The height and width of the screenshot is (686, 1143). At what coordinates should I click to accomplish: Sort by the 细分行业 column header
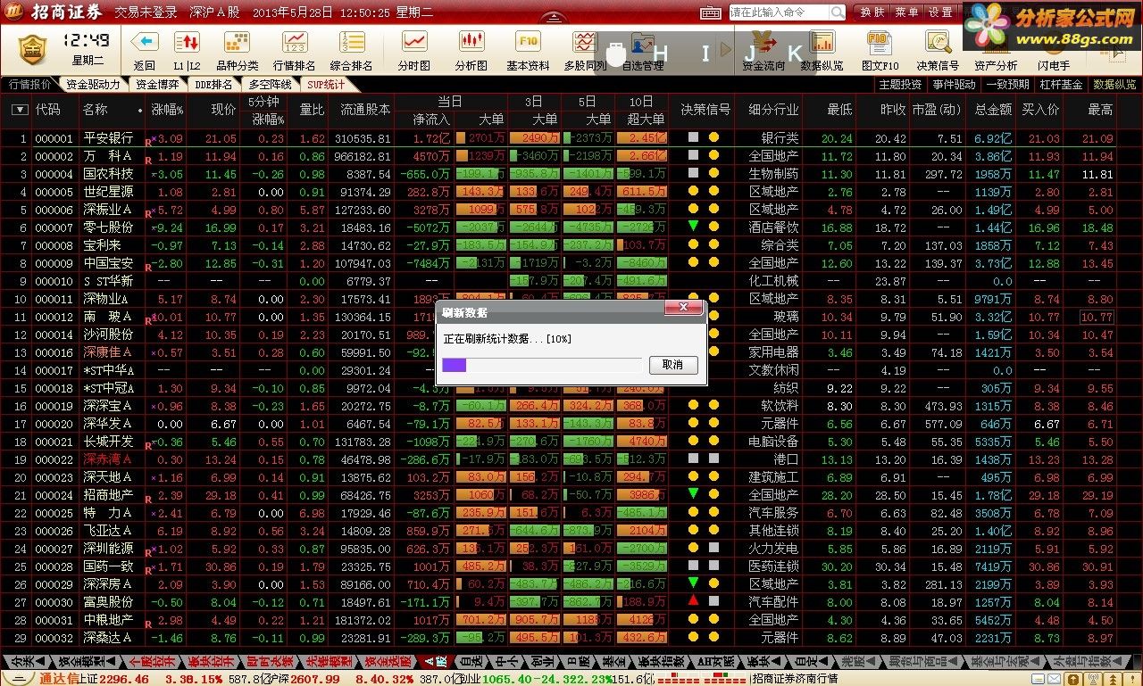pyautogui.click(x=773, y=110)
